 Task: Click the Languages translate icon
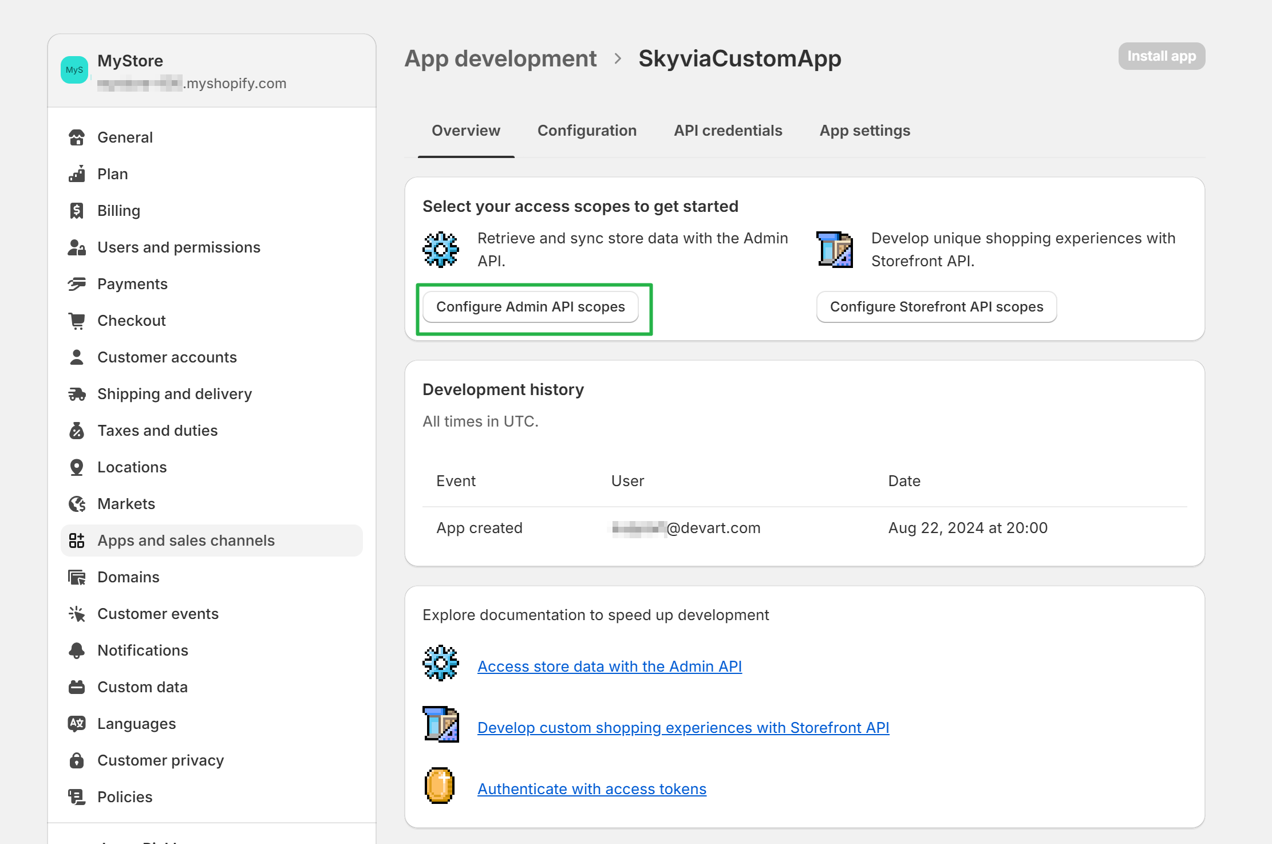point(77,724)
